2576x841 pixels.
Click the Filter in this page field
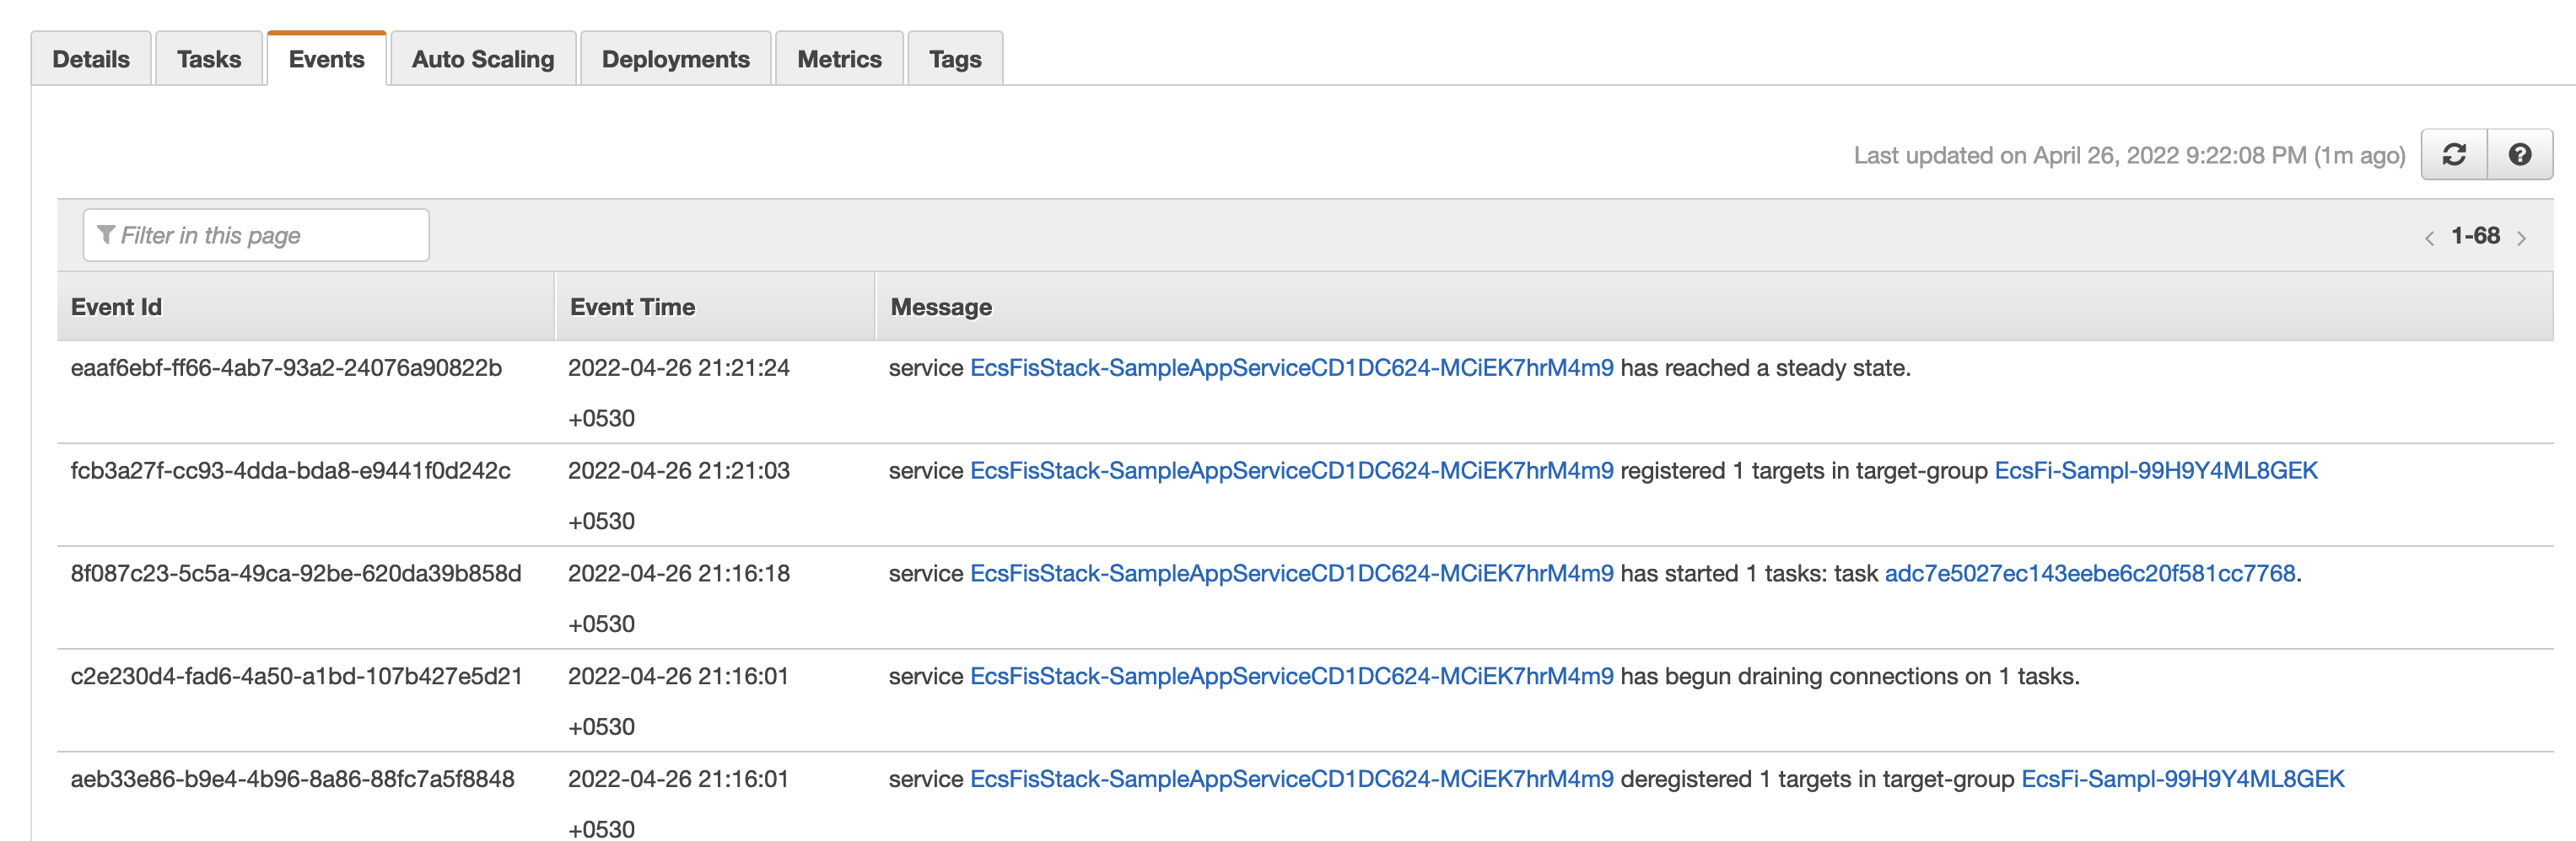(x=256, y=235)
